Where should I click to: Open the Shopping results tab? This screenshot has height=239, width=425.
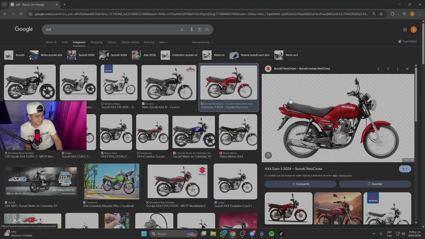pyautogui.click(x=96, y=42)
